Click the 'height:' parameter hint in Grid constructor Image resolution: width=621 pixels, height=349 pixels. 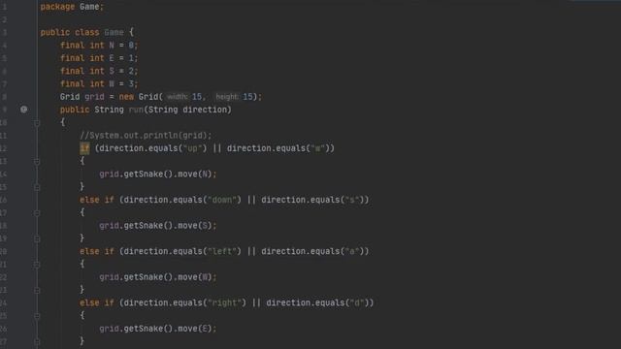click(227, 97)
